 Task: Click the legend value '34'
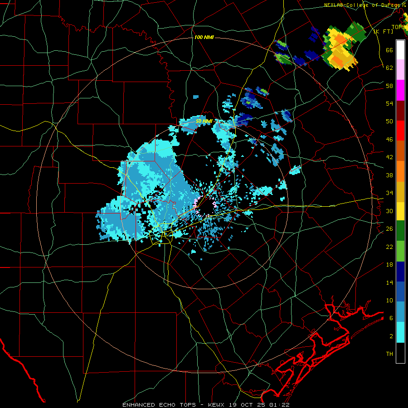(x=389, y=193)
